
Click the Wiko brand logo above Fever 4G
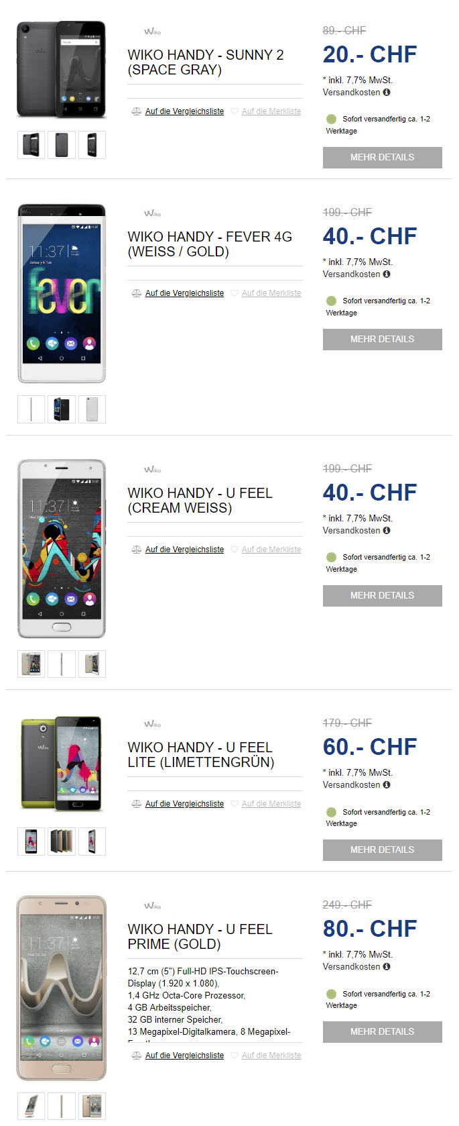(x=152, y=213)
